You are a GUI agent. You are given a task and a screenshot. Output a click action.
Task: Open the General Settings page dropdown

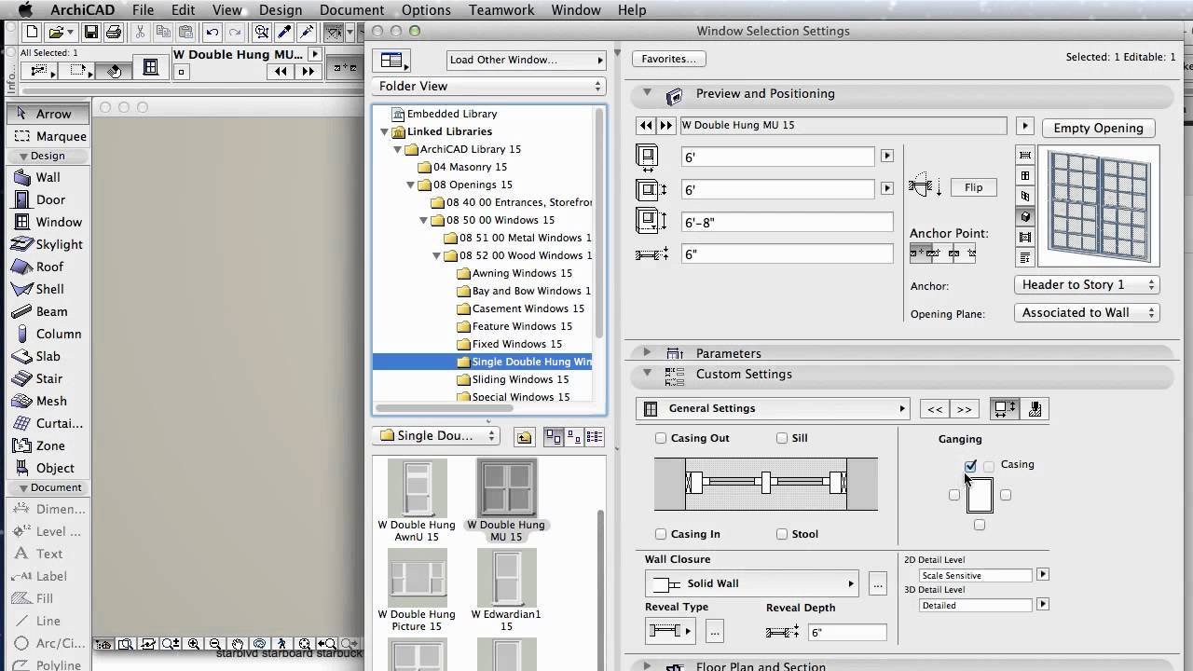point(773,408)
